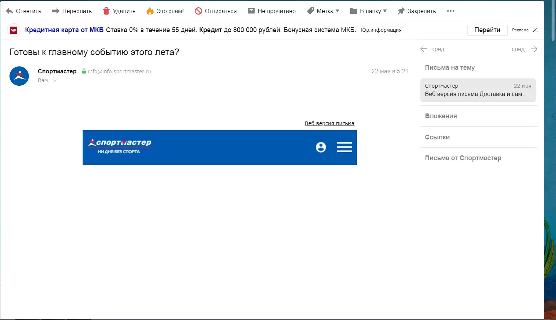Click the Sportmaster sender avatar

[19, 76]
